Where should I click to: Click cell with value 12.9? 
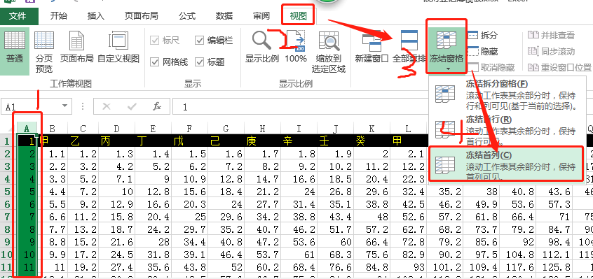[117, 205]
